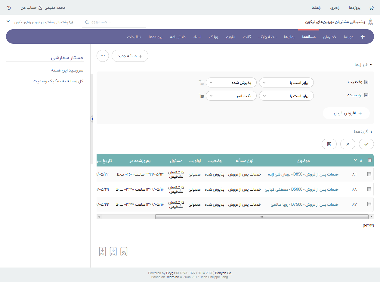Click the Peygir footer link
The height and width of the screenshot is (282, 380).
(171, 273)
